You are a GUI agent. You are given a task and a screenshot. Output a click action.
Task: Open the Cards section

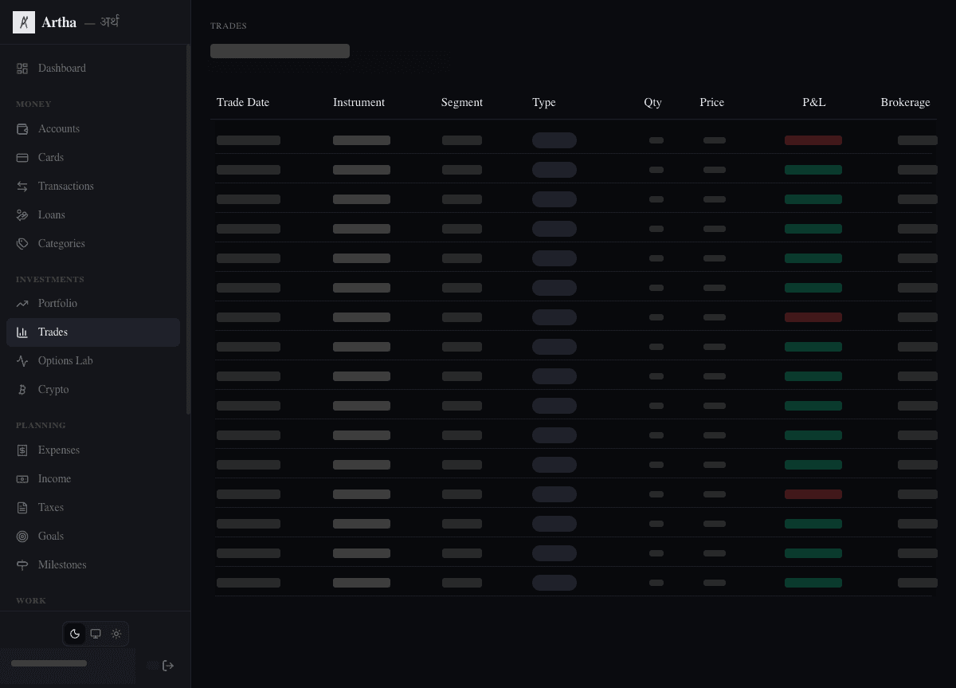(x=93, y=158)
